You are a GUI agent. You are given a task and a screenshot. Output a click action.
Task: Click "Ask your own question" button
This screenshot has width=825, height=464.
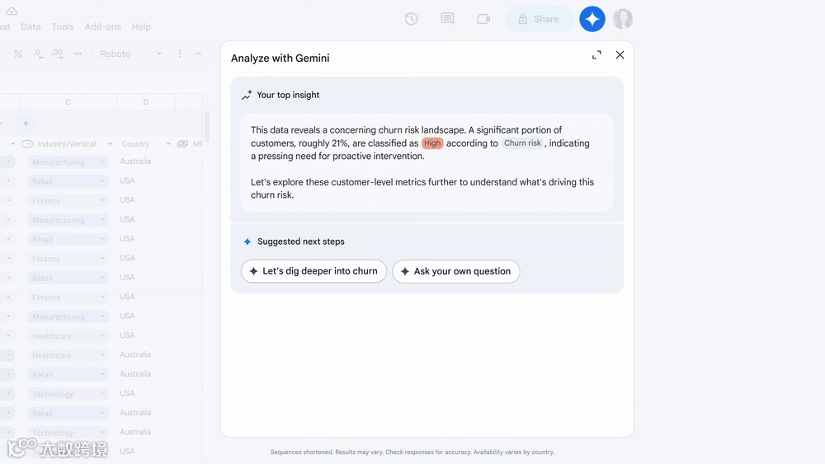(455, 271)
